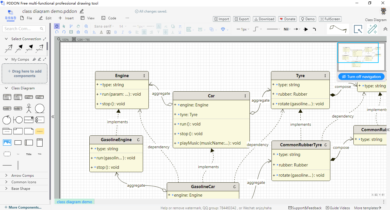390x210 pixels.
Task: Open the More templates link
Action: tap(367, 208)
